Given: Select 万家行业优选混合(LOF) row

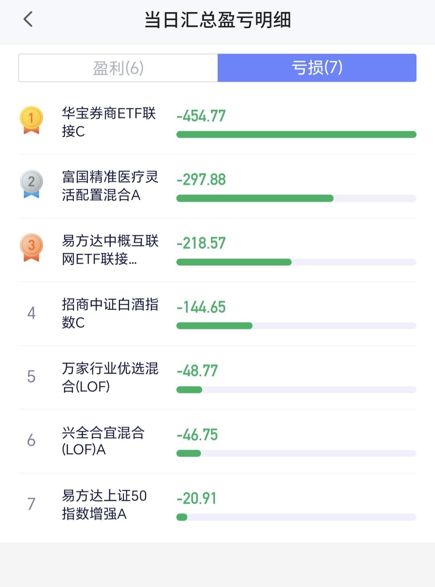Looking at the screenshot, I should 217,377.
